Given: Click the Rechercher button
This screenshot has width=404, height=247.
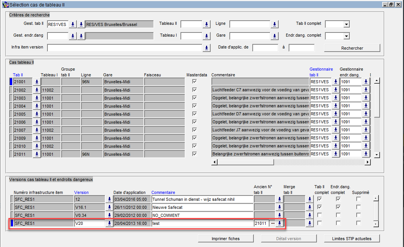Looking at the screenshot, I should click(x=352, y=48).
